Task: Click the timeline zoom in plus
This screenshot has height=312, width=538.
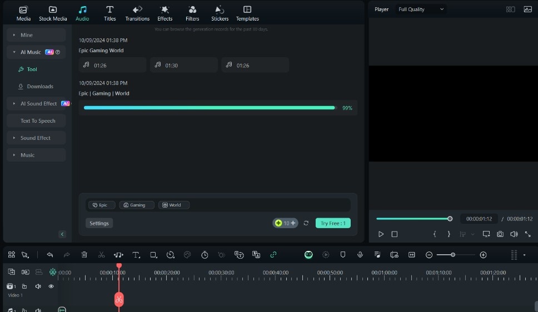Action: 483,255
